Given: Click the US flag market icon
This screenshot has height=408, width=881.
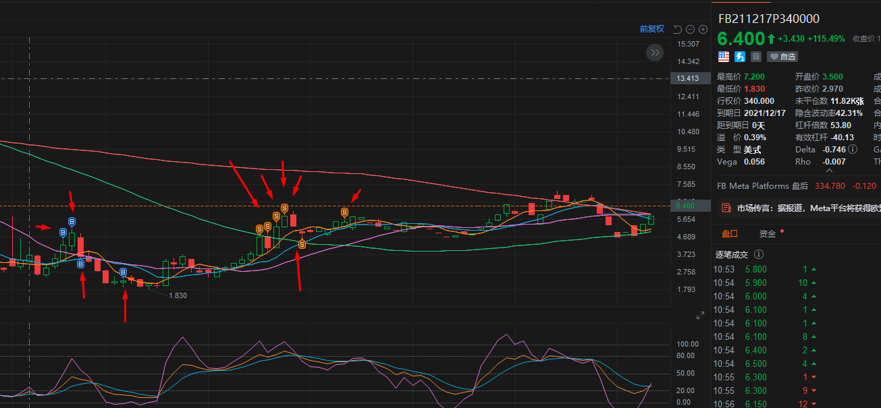Looking at the screenshot, I should point(723,57).
